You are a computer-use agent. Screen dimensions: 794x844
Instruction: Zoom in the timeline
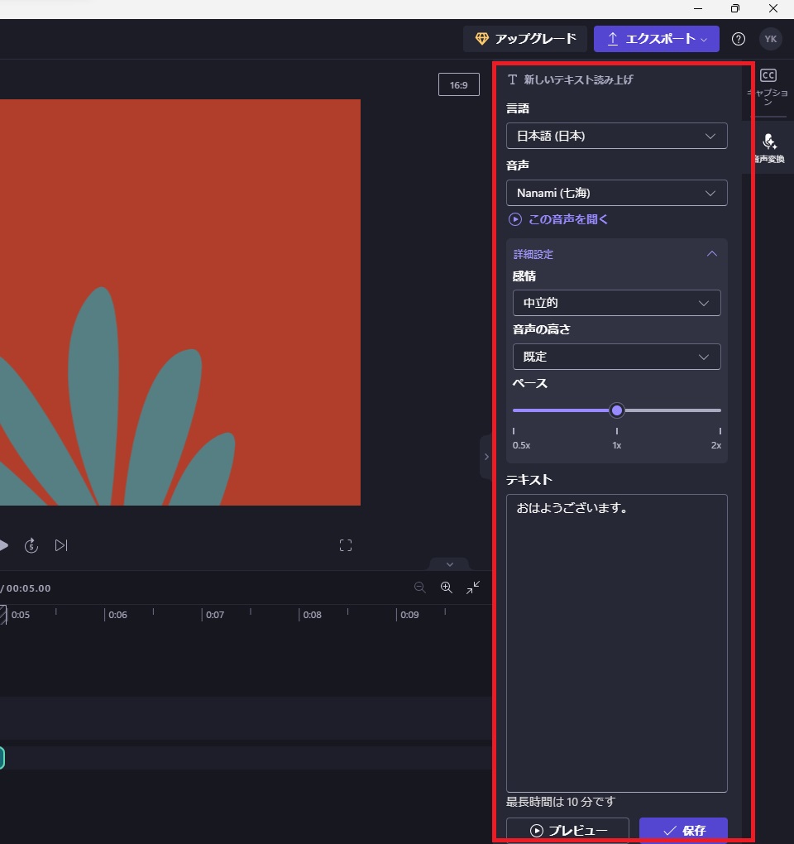coord(447,587)
